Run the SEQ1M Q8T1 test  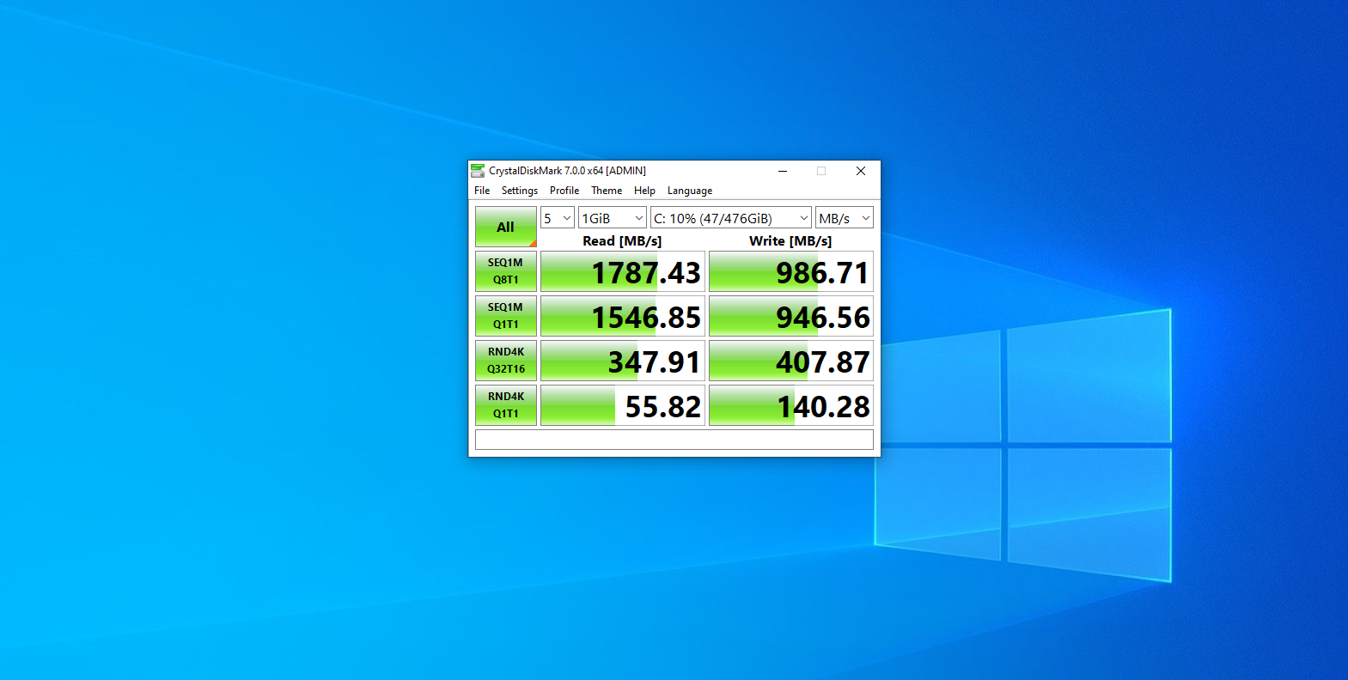click(506, 271)
